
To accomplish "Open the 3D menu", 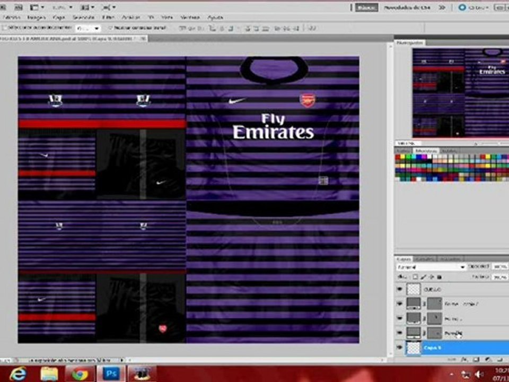I will tap(151, 17).
